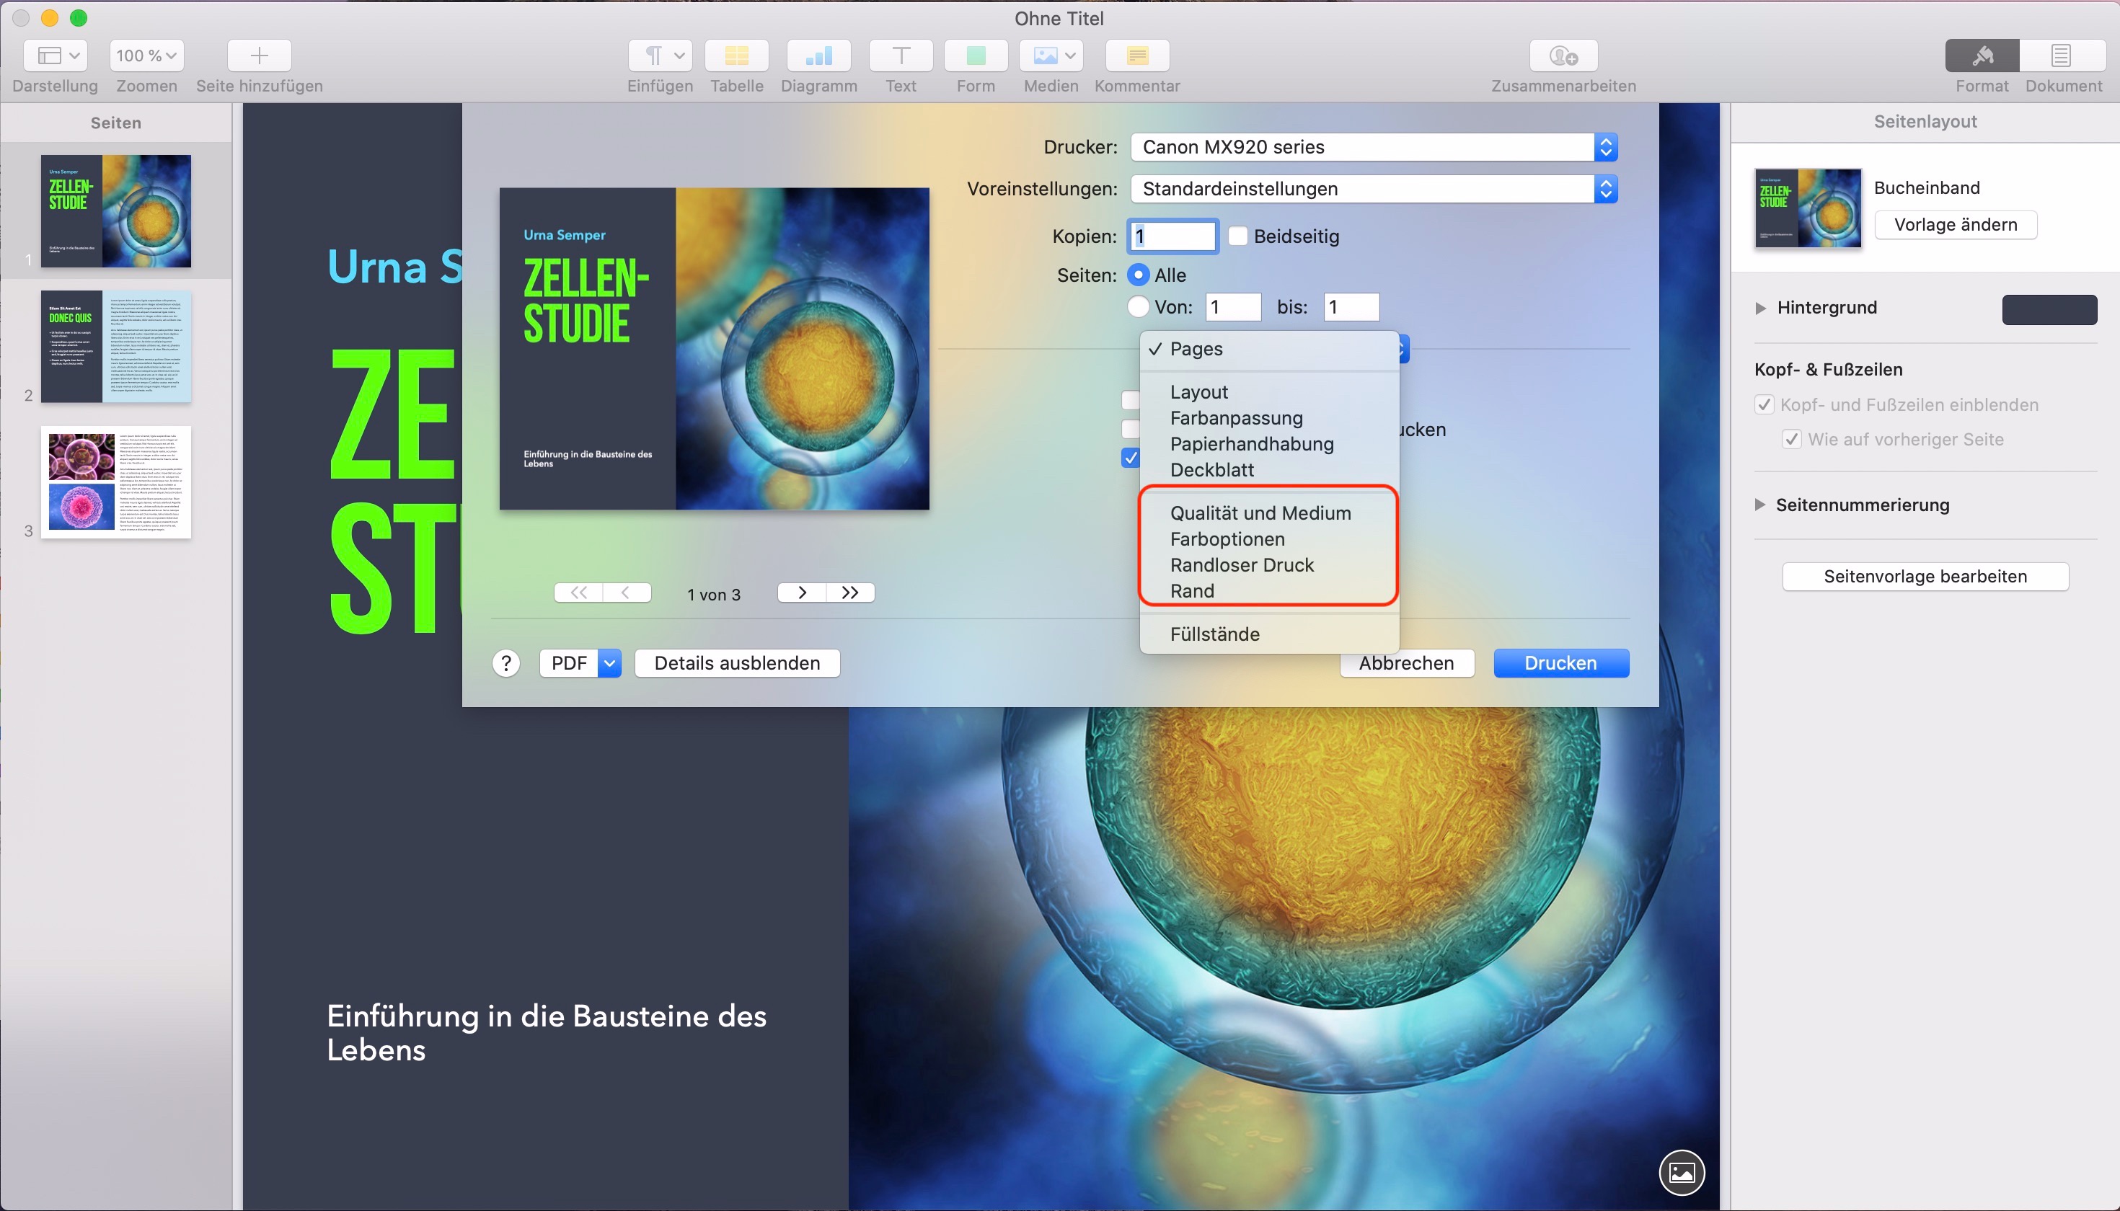Insert a Text box via toolbar

[x=900, y=56]
